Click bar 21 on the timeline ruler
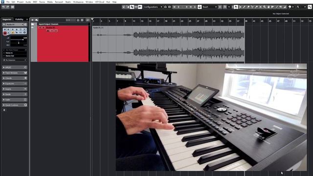This screenshot has width=313, height=176. click(x=174, y=21)
